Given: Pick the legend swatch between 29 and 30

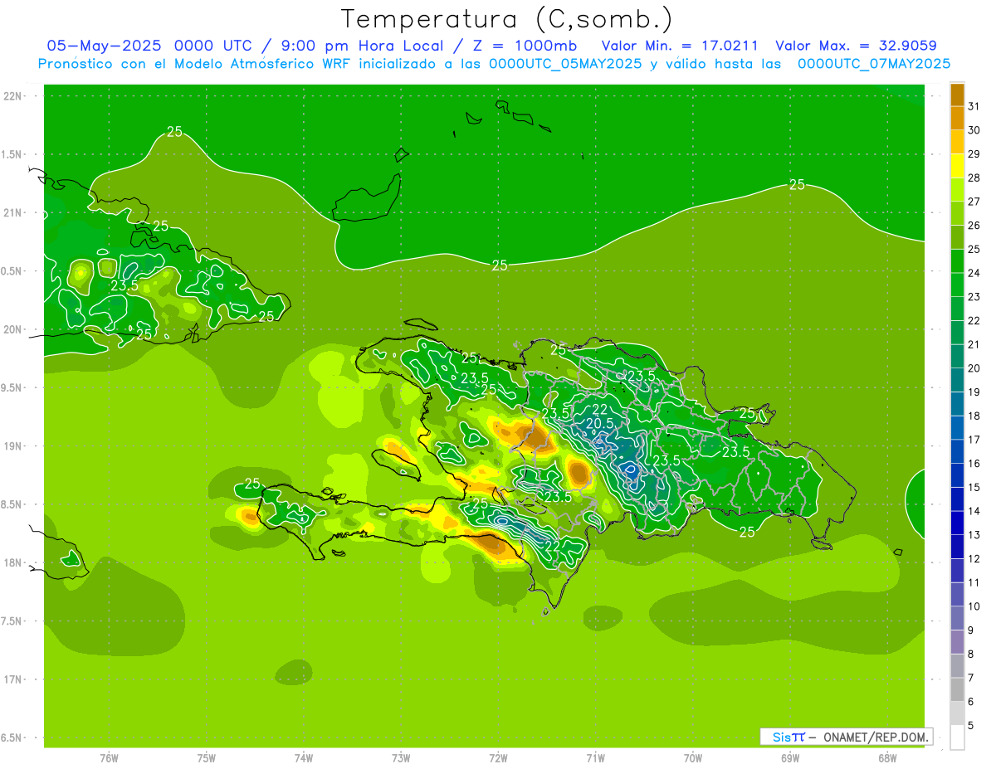Looking at the screenshot, I should [957, 143].
